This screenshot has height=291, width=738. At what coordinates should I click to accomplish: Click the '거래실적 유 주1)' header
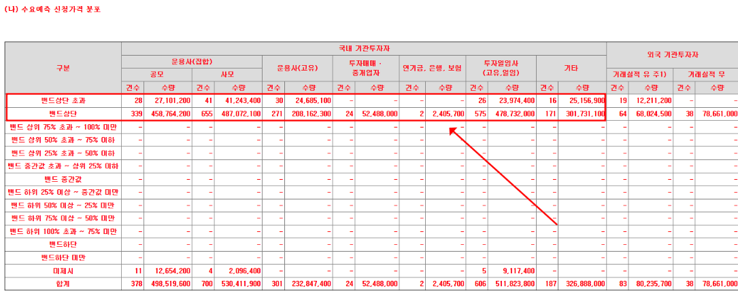click(639, 74)
